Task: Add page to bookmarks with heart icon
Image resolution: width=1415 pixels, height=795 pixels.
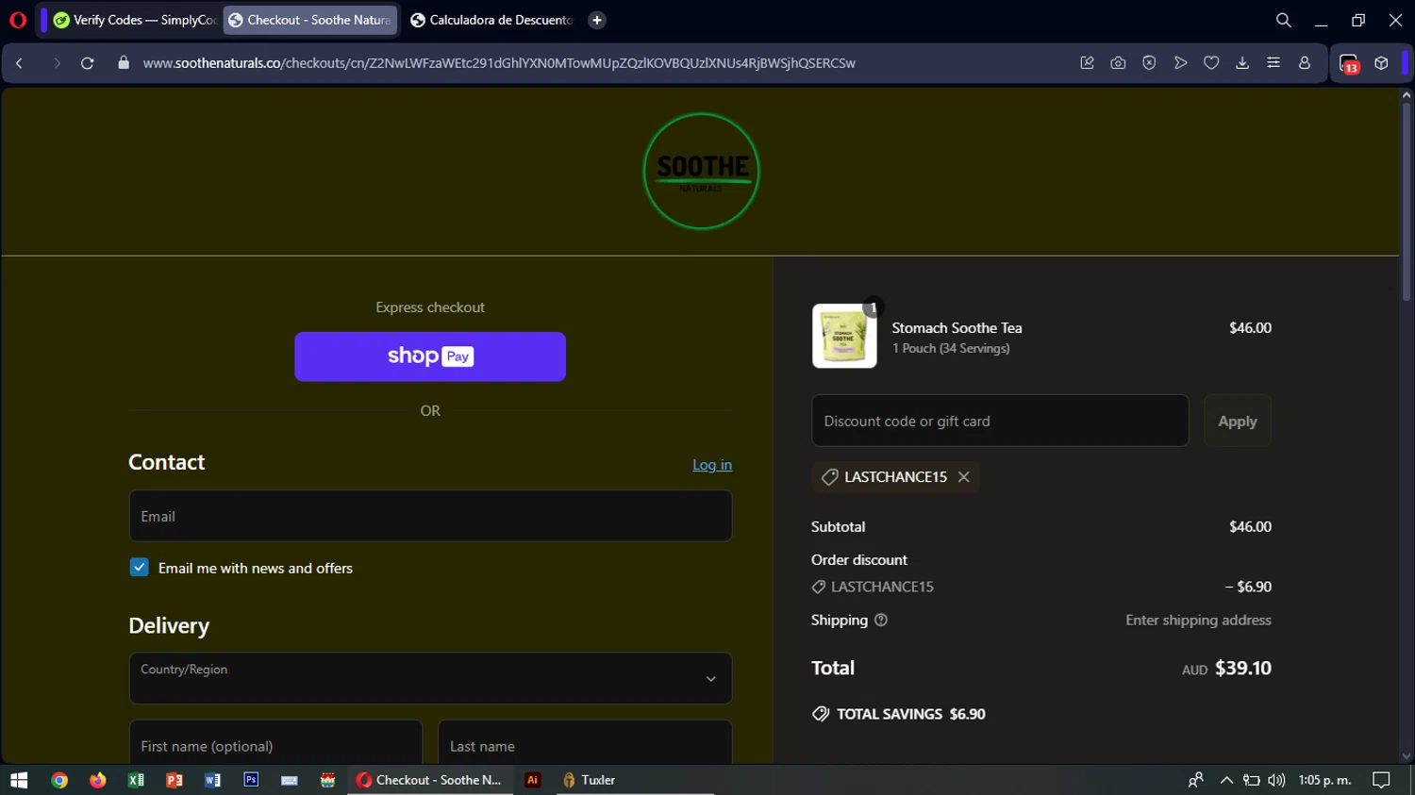Action: (x=1211, y=63)
